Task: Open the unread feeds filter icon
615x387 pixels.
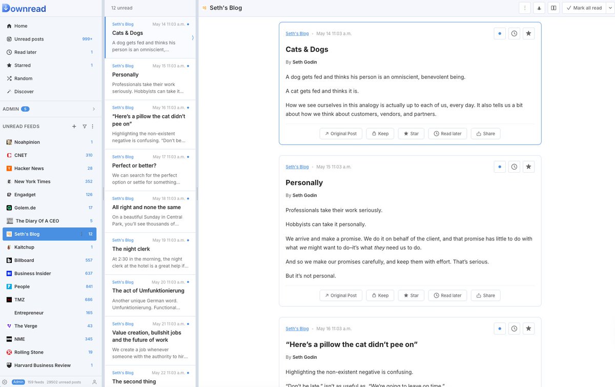Action: pos(85,126)
